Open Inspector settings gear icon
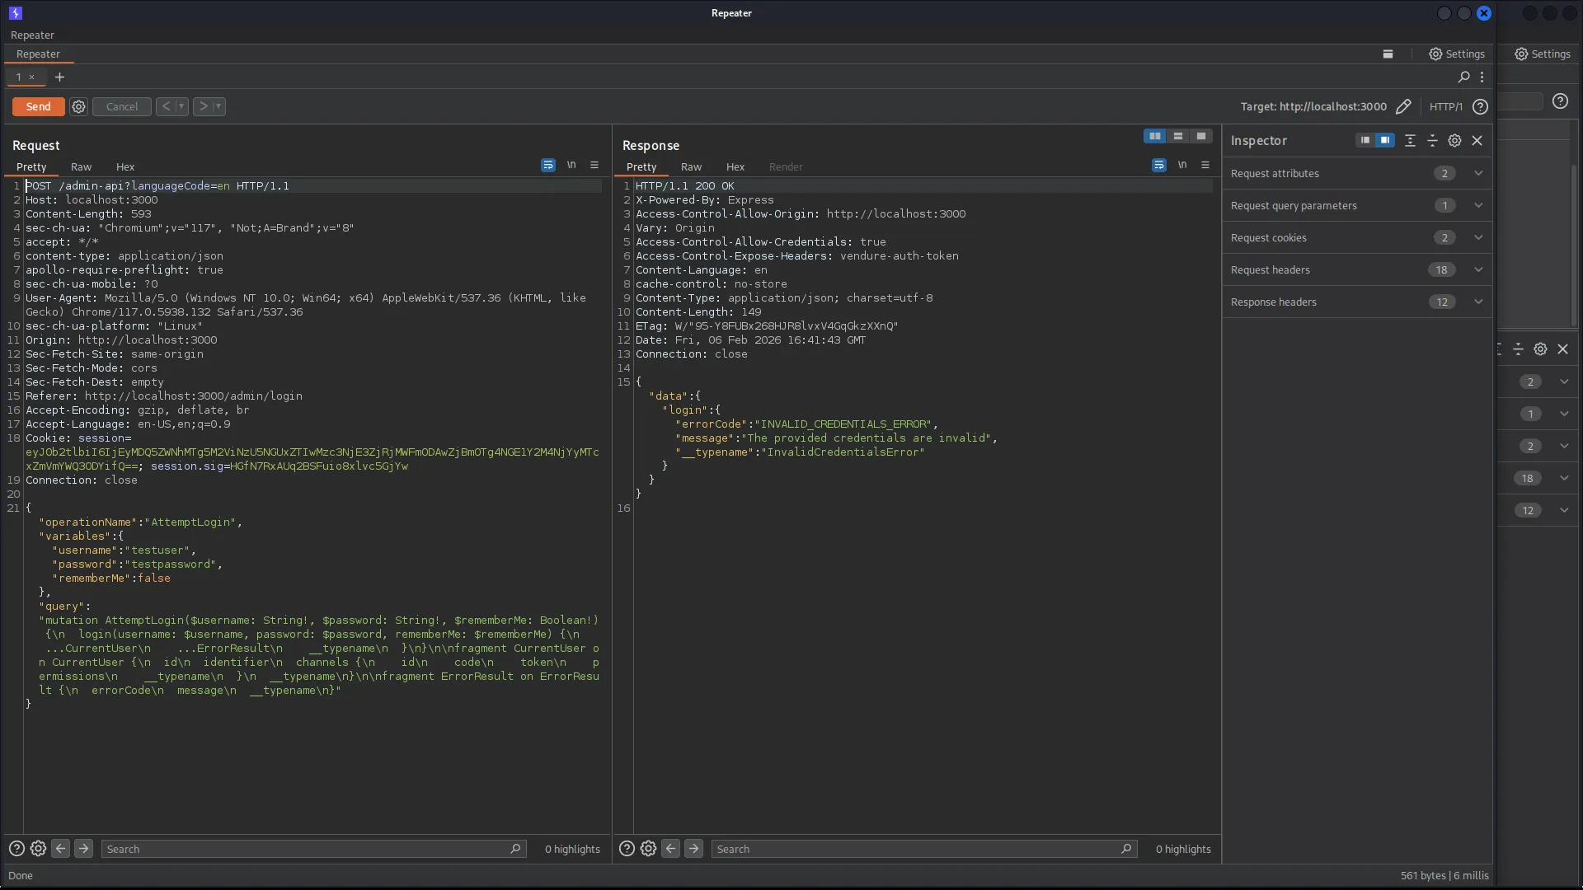1583x890 pixels. point(1454,140)
